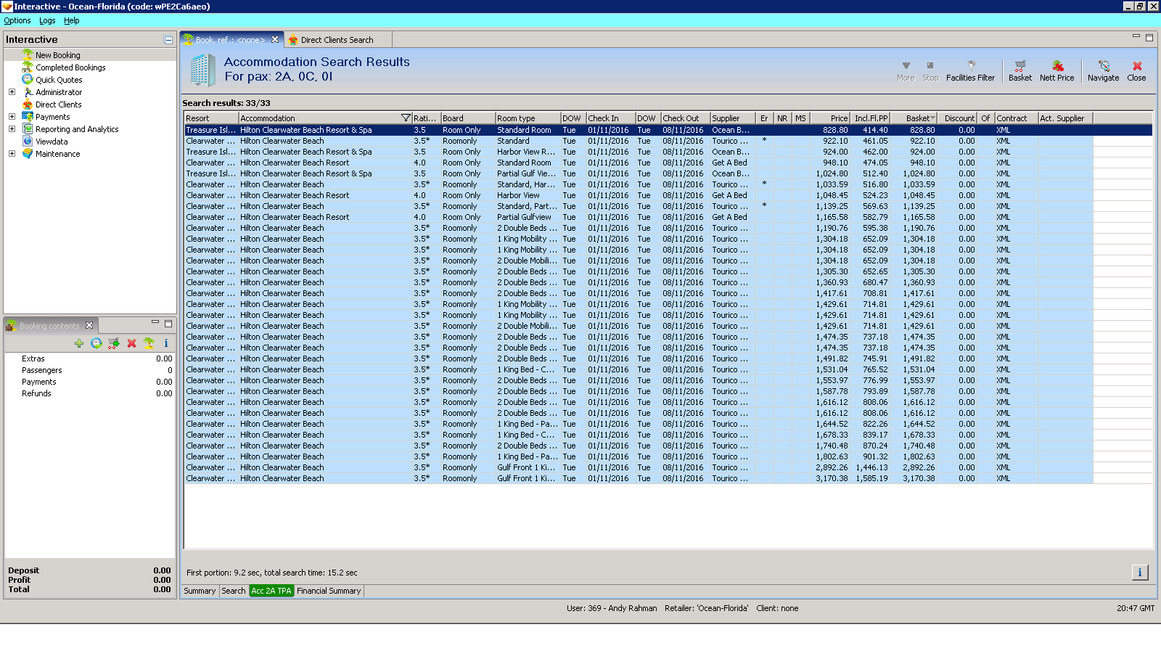
Task: Sort results by the Room type column header
Action: pos(528,118)
